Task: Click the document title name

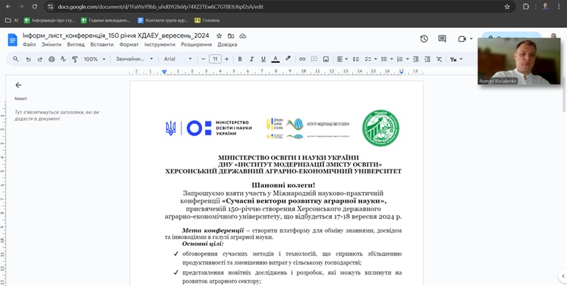Action: click(x=116, y=36)
